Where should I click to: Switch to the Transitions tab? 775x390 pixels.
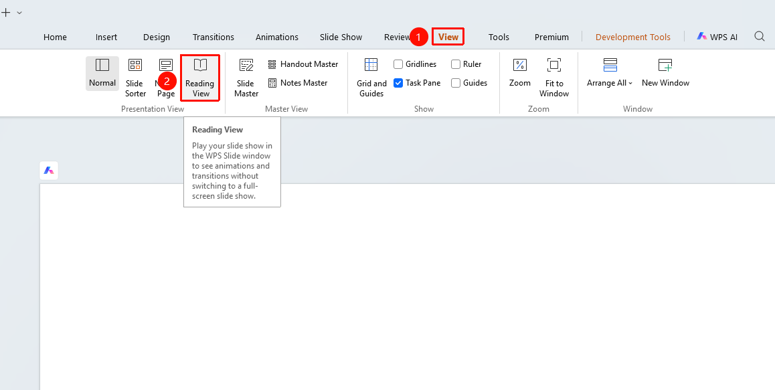click(213, 37)
